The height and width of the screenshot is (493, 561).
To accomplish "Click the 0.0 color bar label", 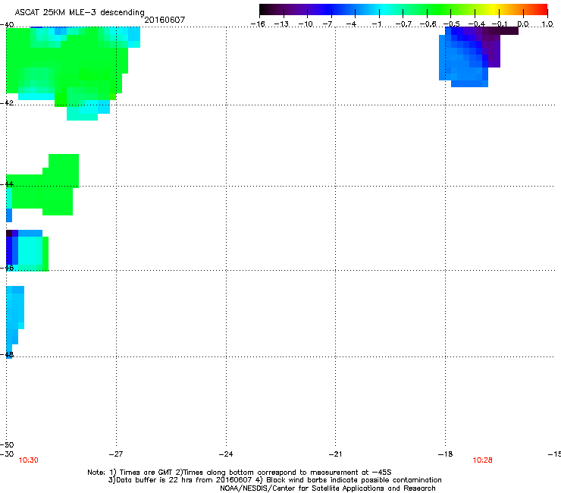I will click(x=523, y=24).
